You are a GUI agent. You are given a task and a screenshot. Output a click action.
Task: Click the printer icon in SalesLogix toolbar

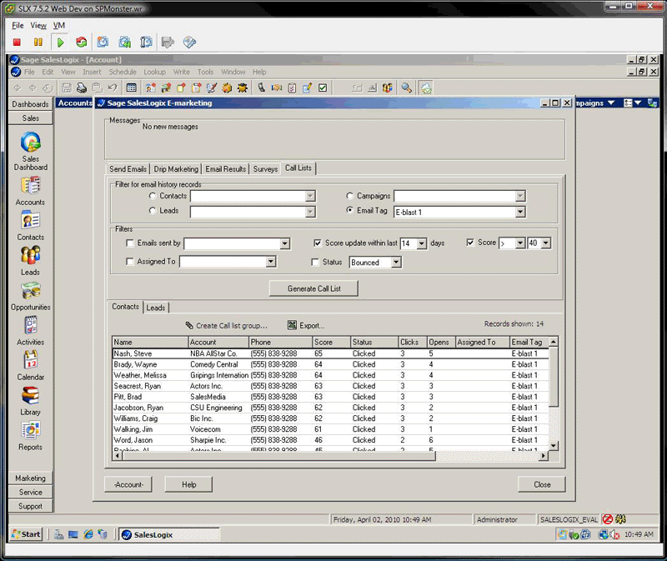tap(82, 88)
